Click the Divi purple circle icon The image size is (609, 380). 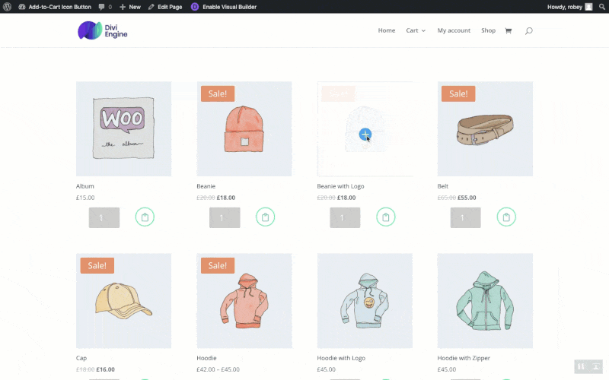(x=195, y=7)
